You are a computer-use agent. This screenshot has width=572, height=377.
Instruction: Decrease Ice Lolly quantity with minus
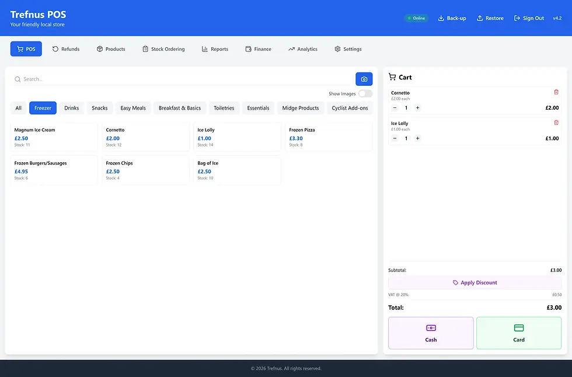(x=395, y=138)
